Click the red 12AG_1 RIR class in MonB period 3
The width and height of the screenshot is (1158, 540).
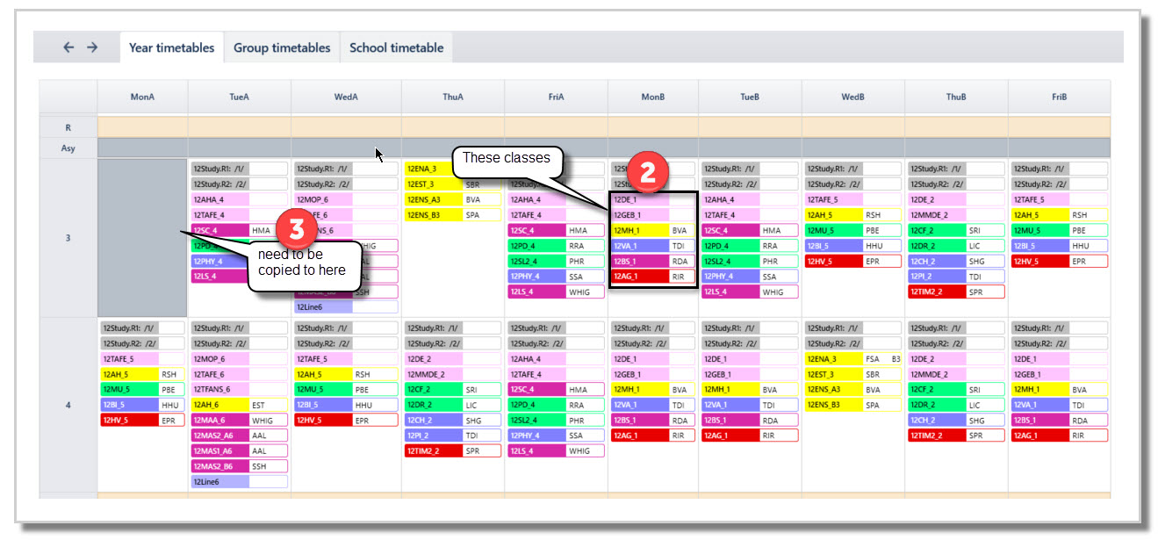click(x=653, y=277)
